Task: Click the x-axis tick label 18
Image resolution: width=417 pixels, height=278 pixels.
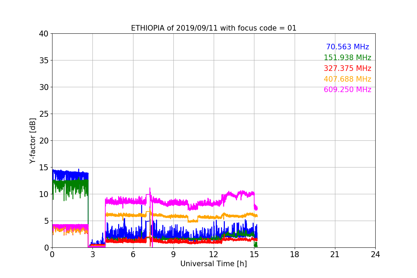Action: pos(295,254)
